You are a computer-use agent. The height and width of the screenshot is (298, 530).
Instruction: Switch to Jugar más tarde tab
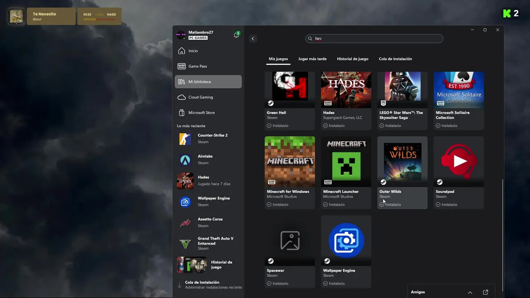[x=312, y=59]
